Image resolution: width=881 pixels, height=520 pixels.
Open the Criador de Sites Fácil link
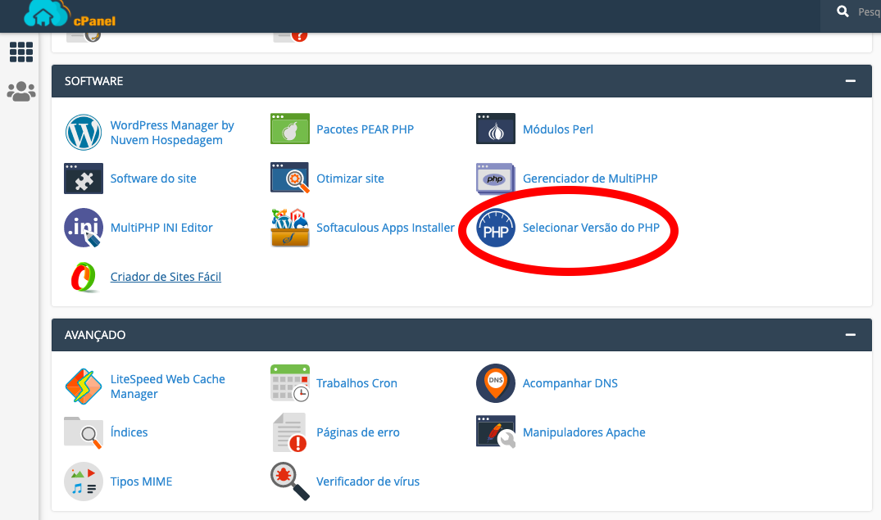coord(166,277)
